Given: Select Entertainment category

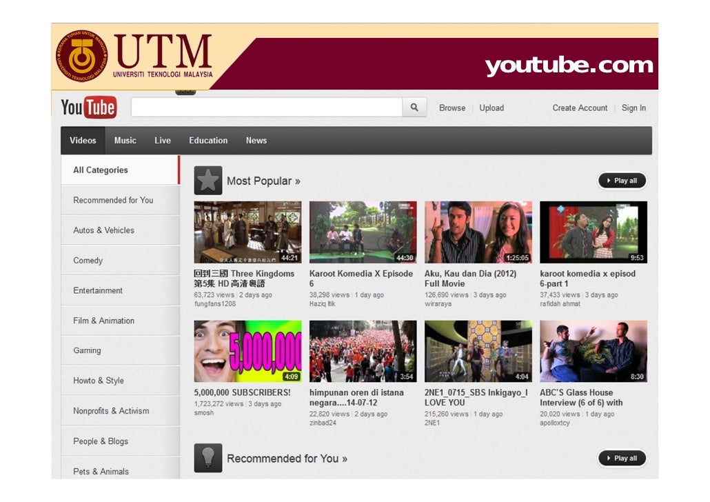Looking at the screenshot, I should [x=121, y=290].
